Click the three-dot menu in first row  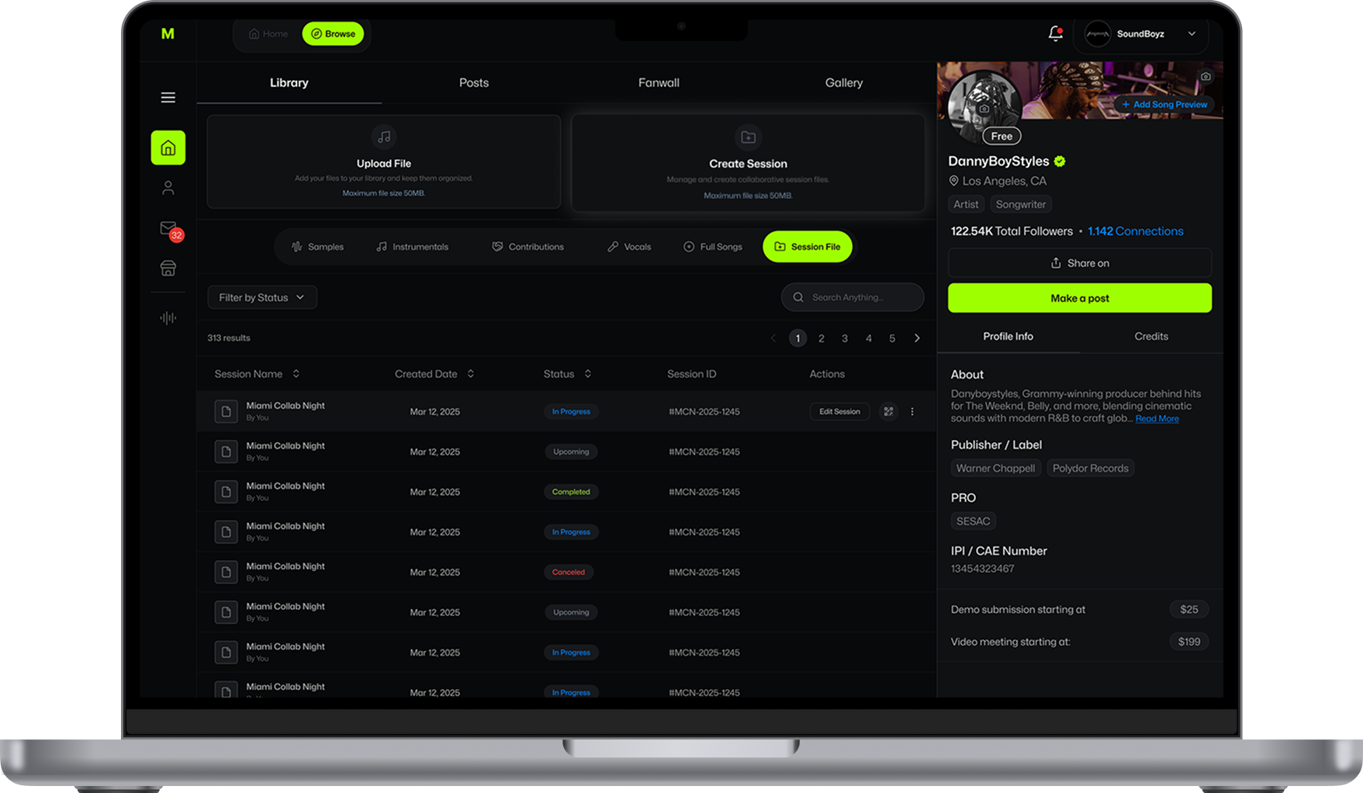click(912, 412)
